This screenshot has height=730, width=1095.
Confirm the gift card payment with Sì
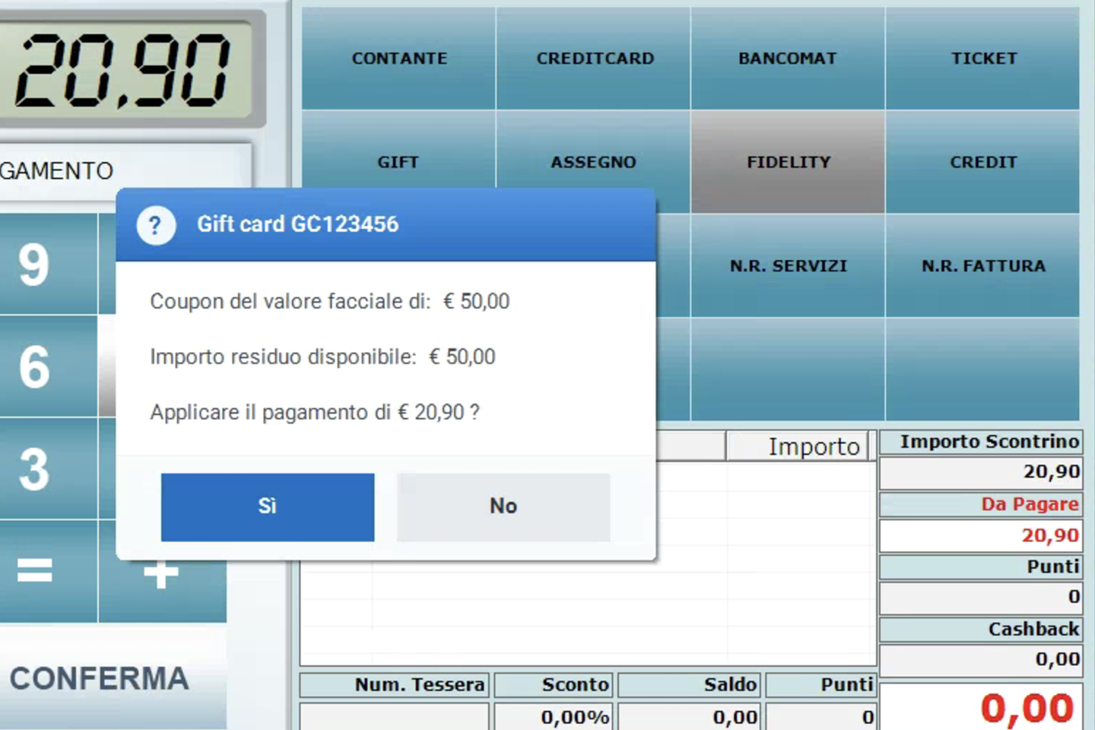(268, 507)
